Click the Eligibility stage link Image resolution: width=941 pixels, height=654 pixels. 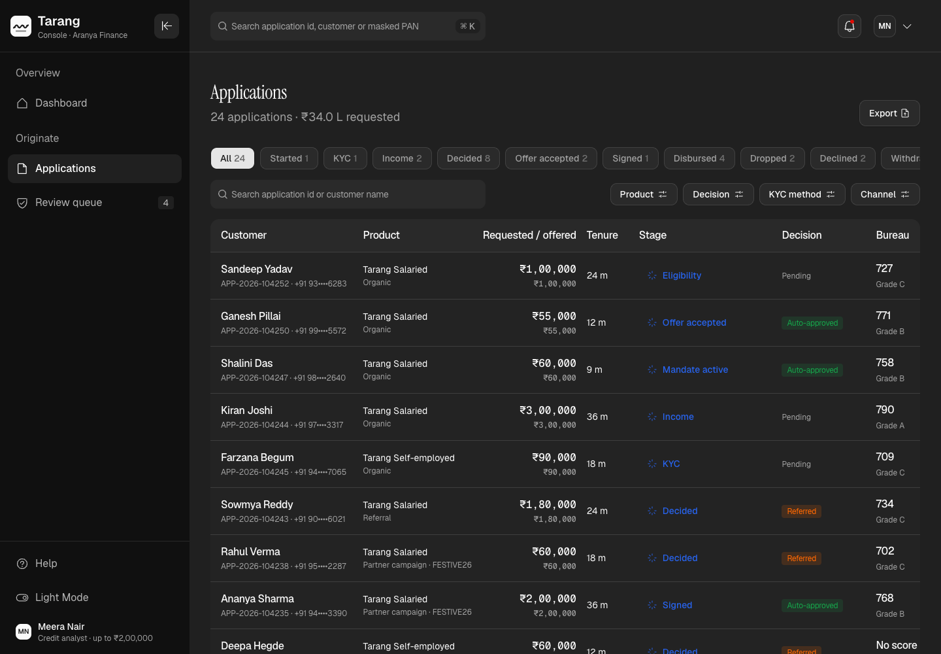[x=682, y=275]
